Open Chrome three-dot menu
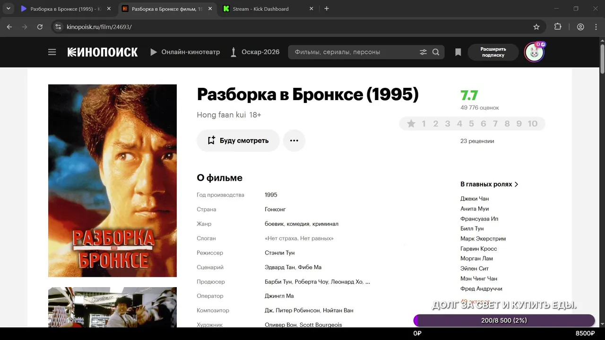The height and width of the screenshot is (340, 605). [595, 27]
